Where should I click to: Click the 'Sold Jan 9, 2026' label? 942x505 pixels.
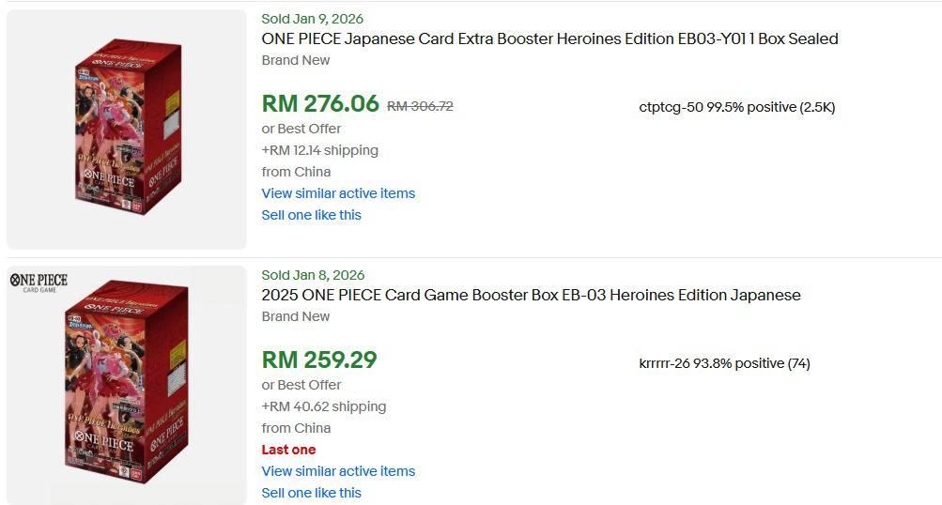point(312,19)
